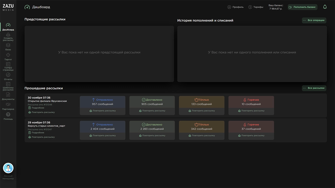
Task: Expand Все операции list
Action: coord(314,20)
